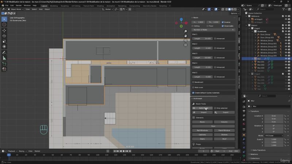Image resolution: width=292 pixels, height=164 pixels.
Task: Pick the Annotate tool
Action: (4, 52)
